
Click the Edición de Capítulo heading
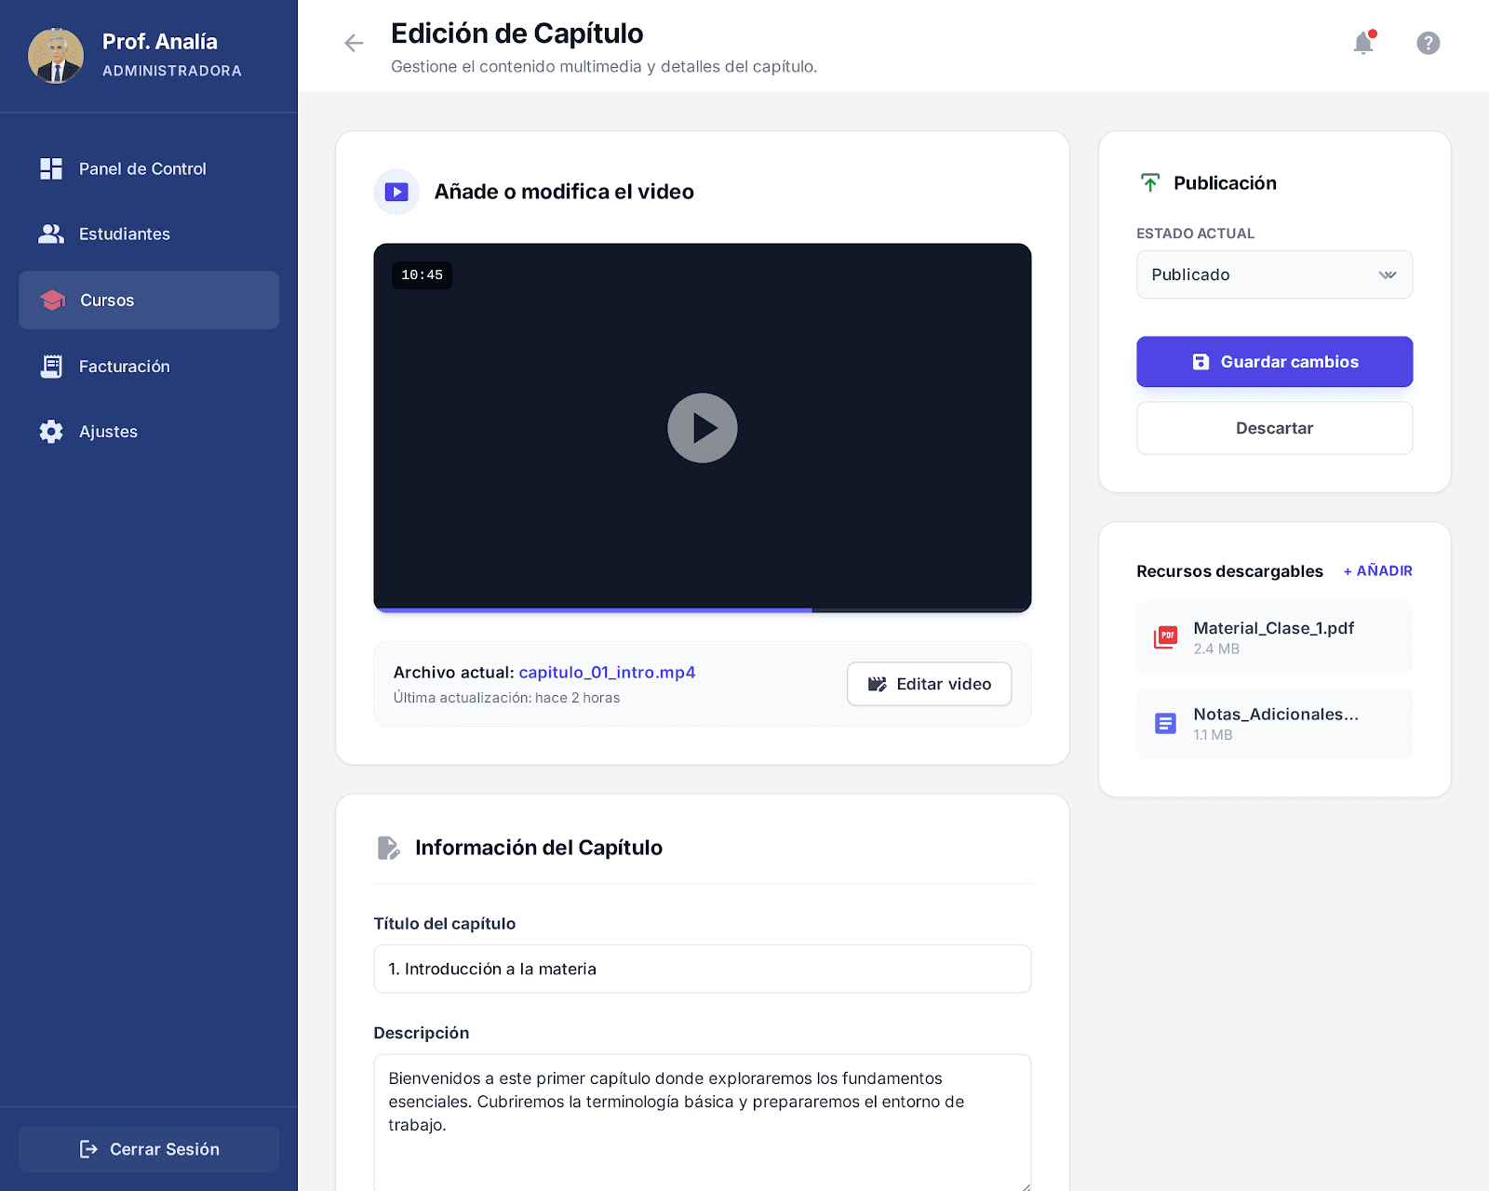(x=516, y=33)
